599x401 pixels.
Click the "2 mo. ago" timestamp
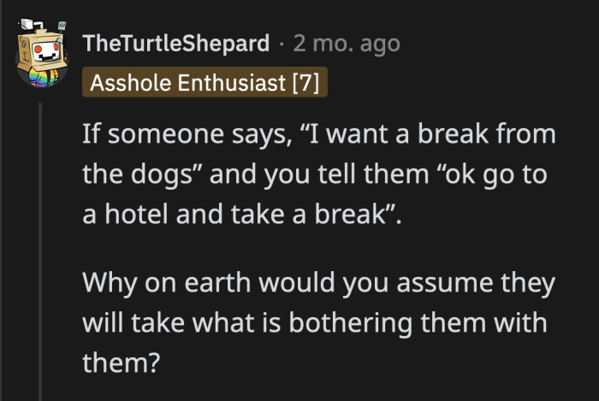(x=348, y=41)
